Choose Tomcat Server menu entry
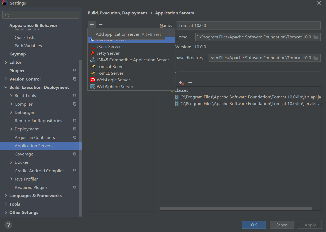Viewport: 326px width, 232px height. [x=131, y=67]
